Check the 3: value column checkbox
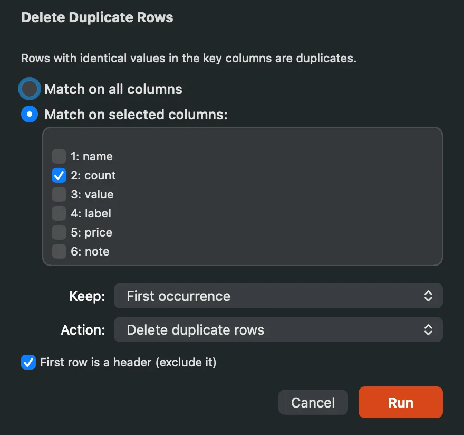This screenshot has width=464, height=435. [x=59, y=194]
